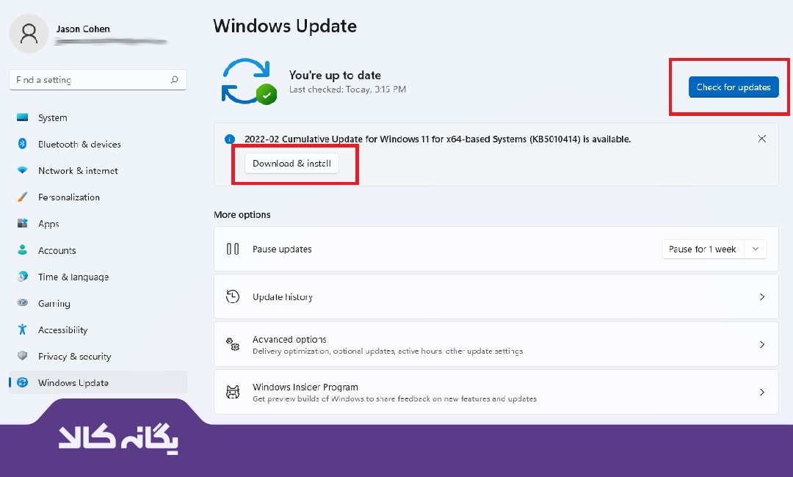Open Update history row
The height and width of the screenshot is (477, 793).
[x=496, y=296]
